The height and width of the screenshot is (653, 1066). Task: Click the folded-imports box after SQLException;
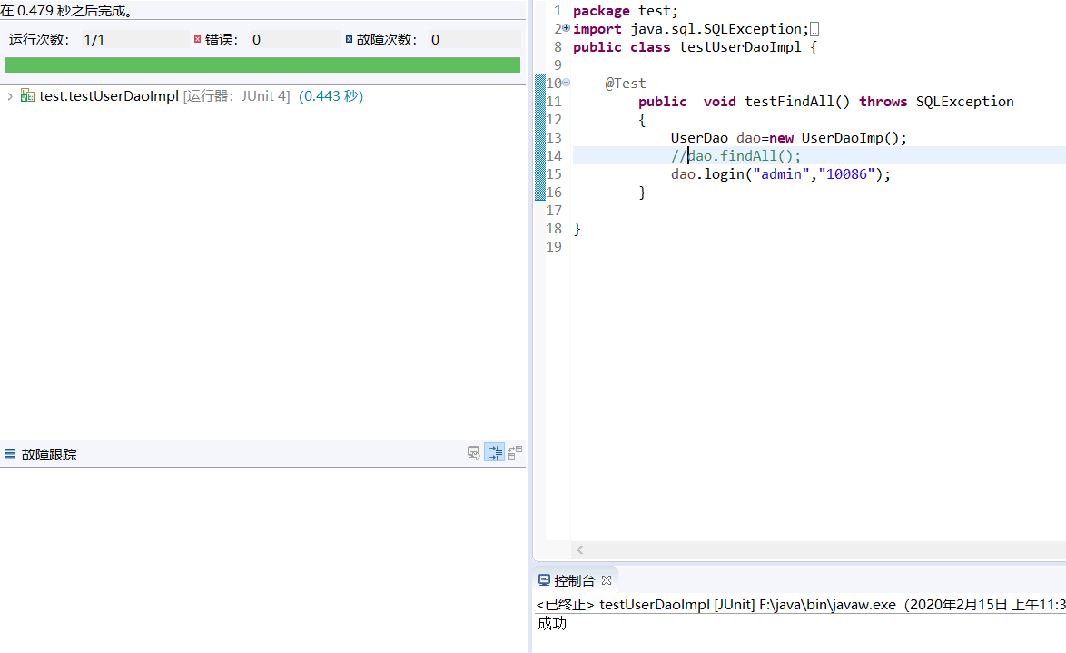814,29
